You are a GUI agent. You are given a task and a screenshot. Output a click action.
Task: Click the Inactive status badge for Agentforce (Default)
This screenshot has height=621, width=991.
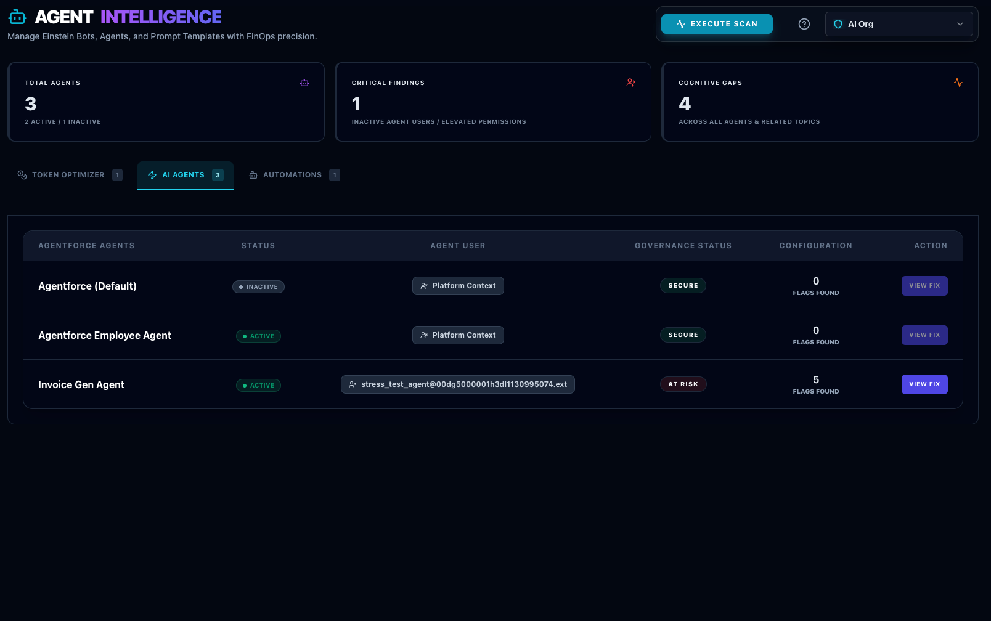click(x=258, y=286)
